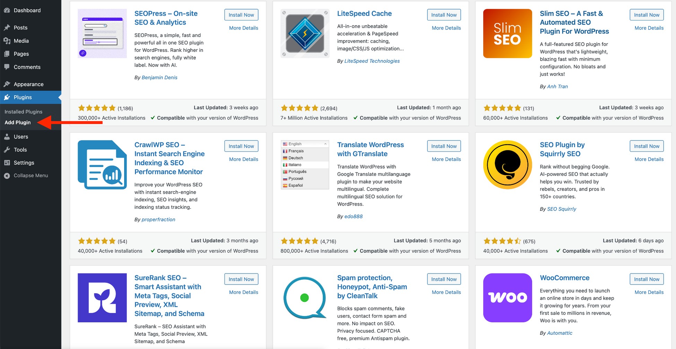
Task: Click the Media library icon
Action: 7,41
